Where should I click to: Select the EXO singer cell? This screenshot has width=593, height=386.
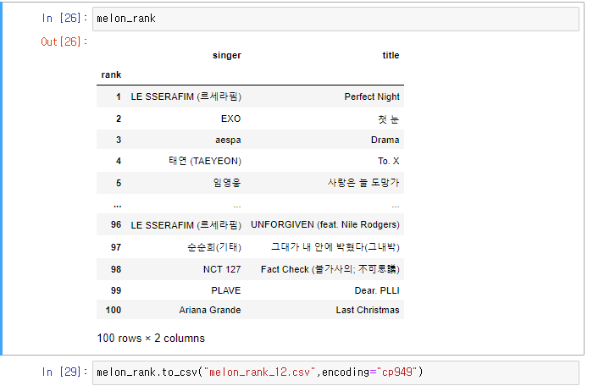(230, 119)
